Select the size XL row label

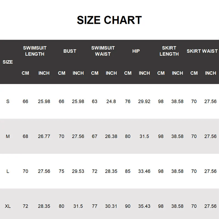[x=8, y=206]
